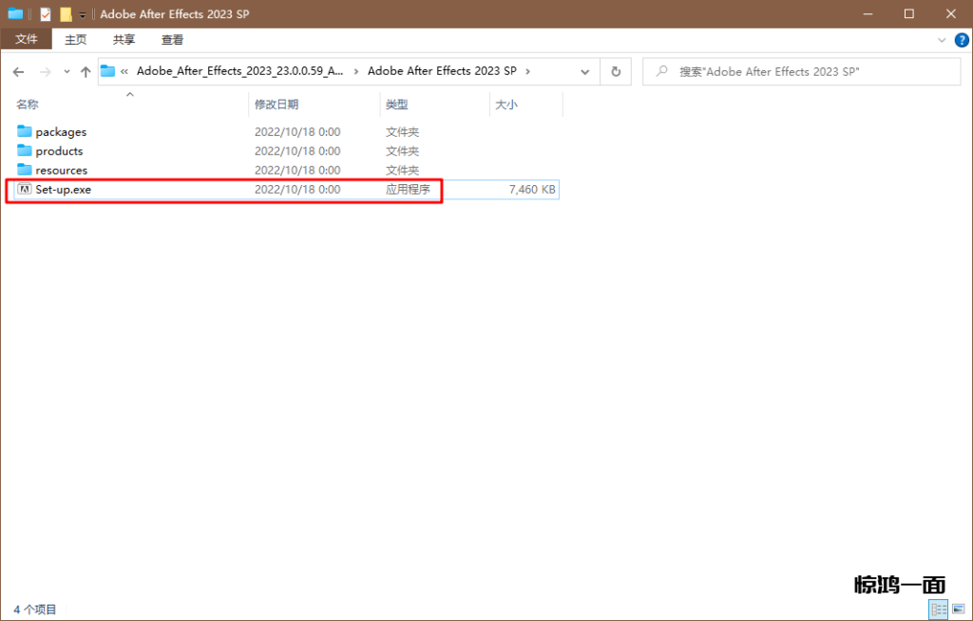Select the packages folder

coord(61,132)
